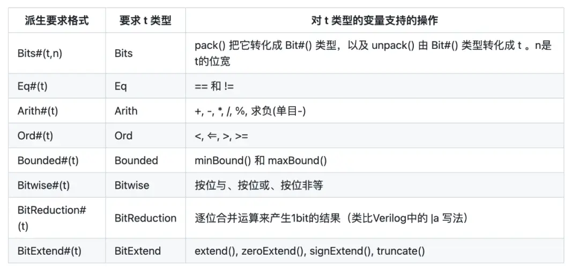
Task: Click the minBound() 和 maxBound() cell
Action: click(x=261, y=160)
